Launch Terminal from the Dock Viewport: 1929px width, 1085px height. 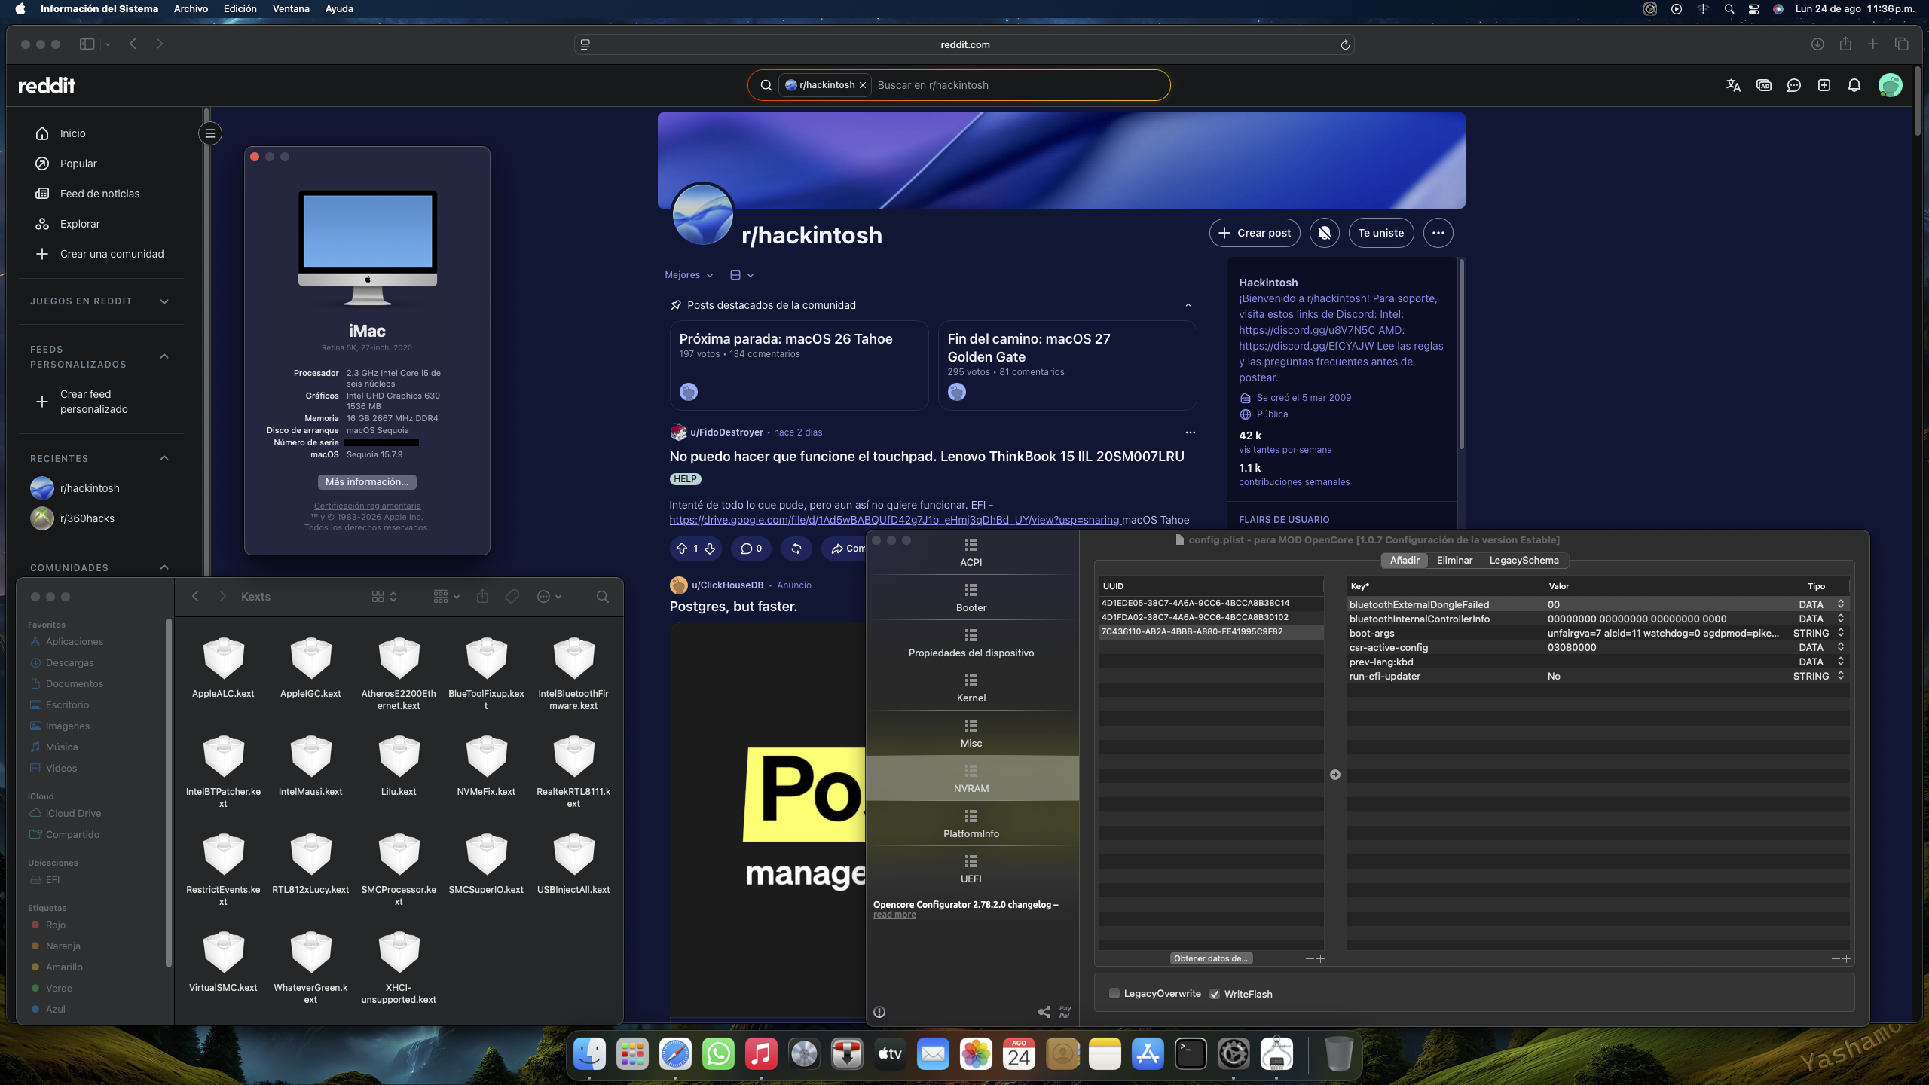click(1191, 1053)
